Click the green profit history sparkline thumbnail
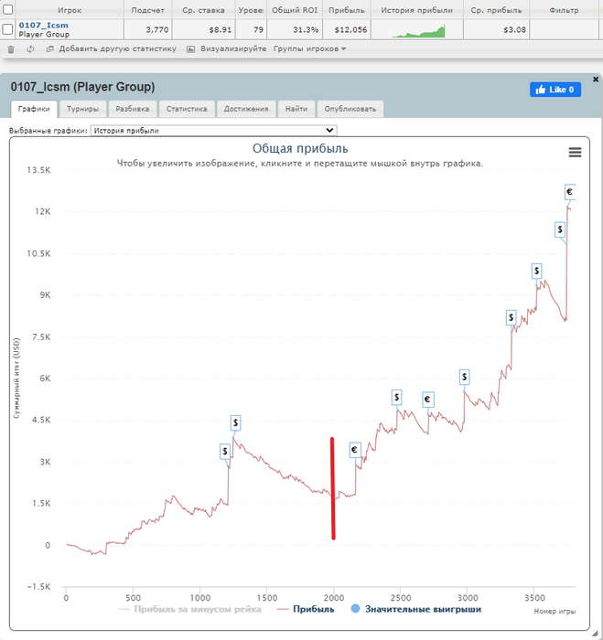This screenshot has height=640, width=603. coord(419,31)
